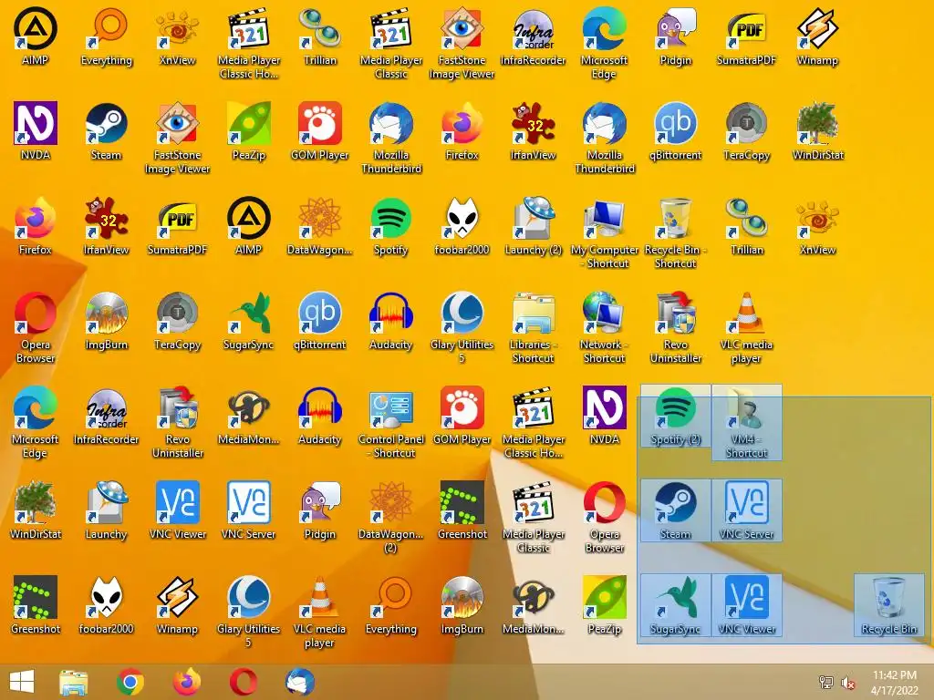Open WinDirStat shortcut next to TeraCopy
This screenshot has width=934, height=700.
point(818,133)
